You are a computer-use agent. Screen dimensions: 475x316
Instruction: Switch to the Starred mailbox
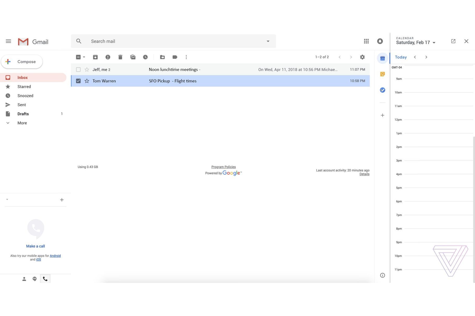(x=24, y=86)
